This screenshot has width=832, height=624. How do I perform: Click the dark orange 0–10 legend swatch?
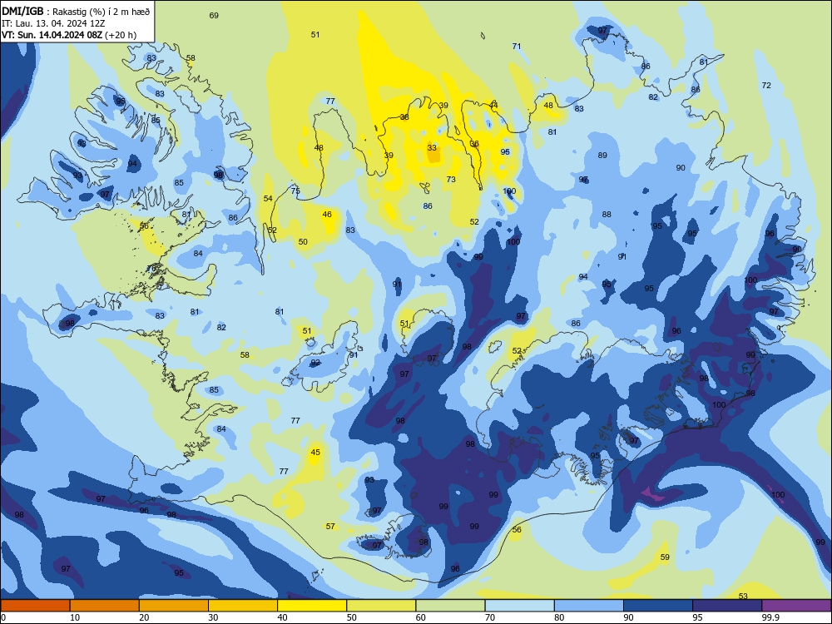coord(35,606)
